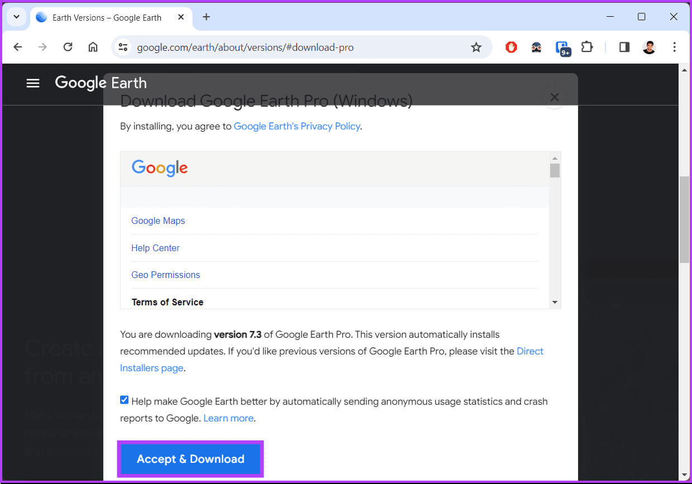Open the red ad blocker extension
The image size is (692, 484).
pyautogui.click(x=511, y=47)
